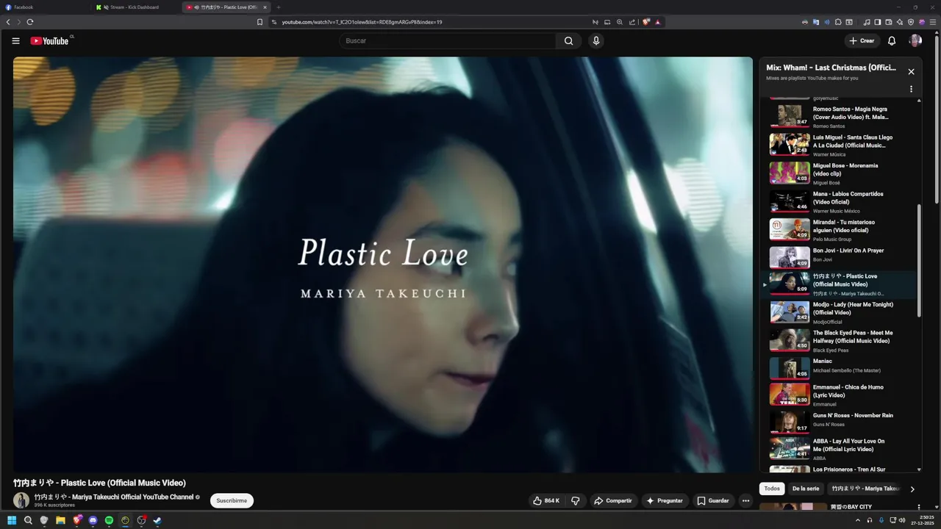The height and width of the screenshot is (529, 941).
Task: Play Mana - Labios Compartidos from playlist
Action: [838, 201]
